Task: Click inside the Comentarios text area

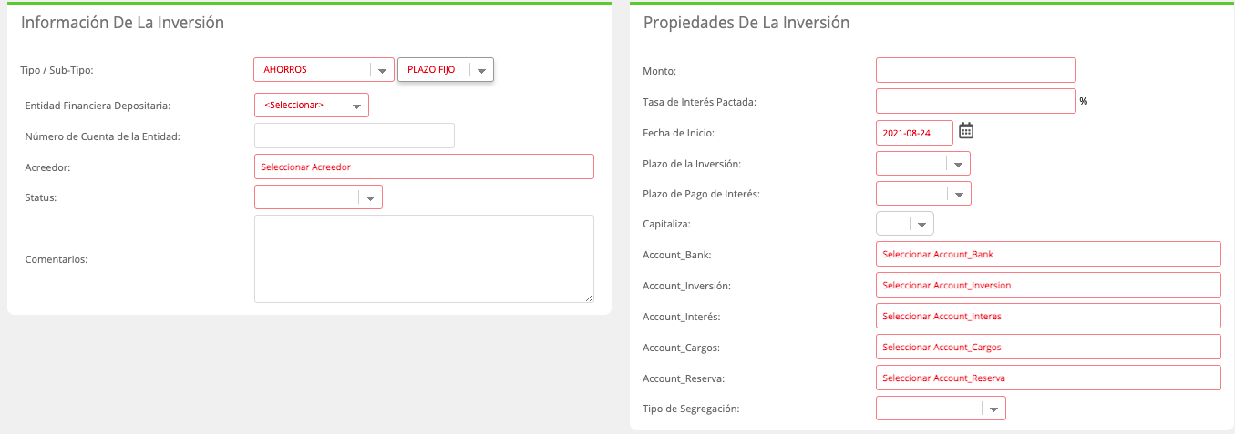Action: coord(424,258)
